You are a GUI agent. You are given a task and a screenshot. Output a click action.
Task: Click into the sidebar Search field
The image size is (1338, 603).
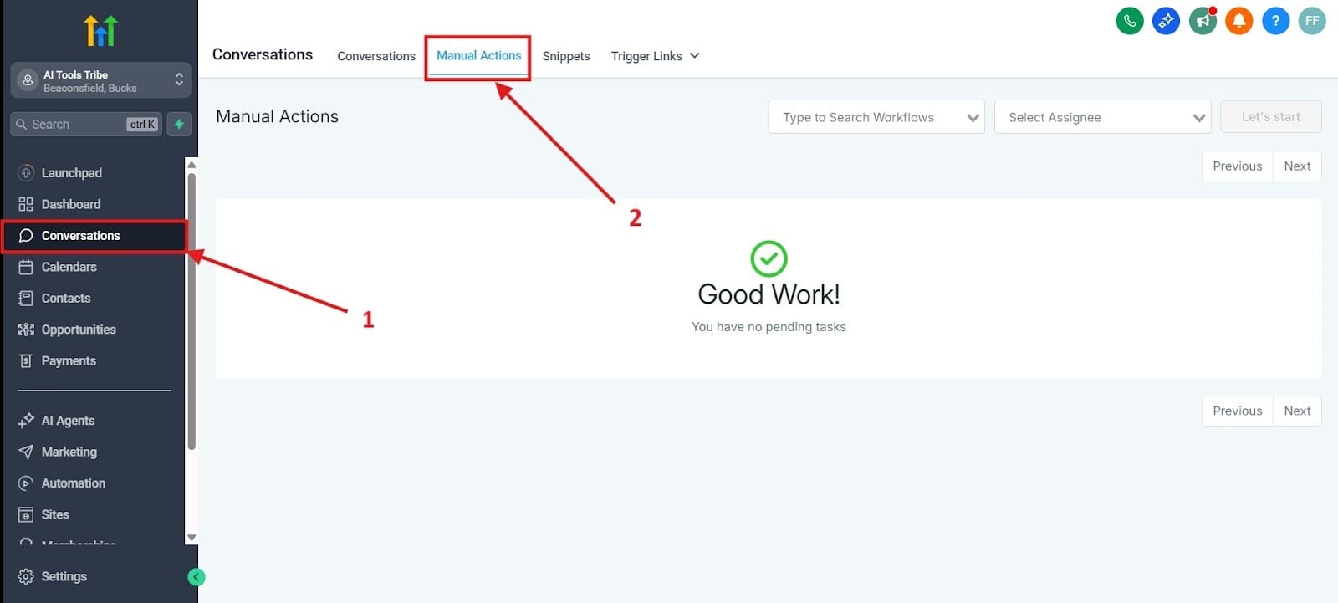(86, 124)
